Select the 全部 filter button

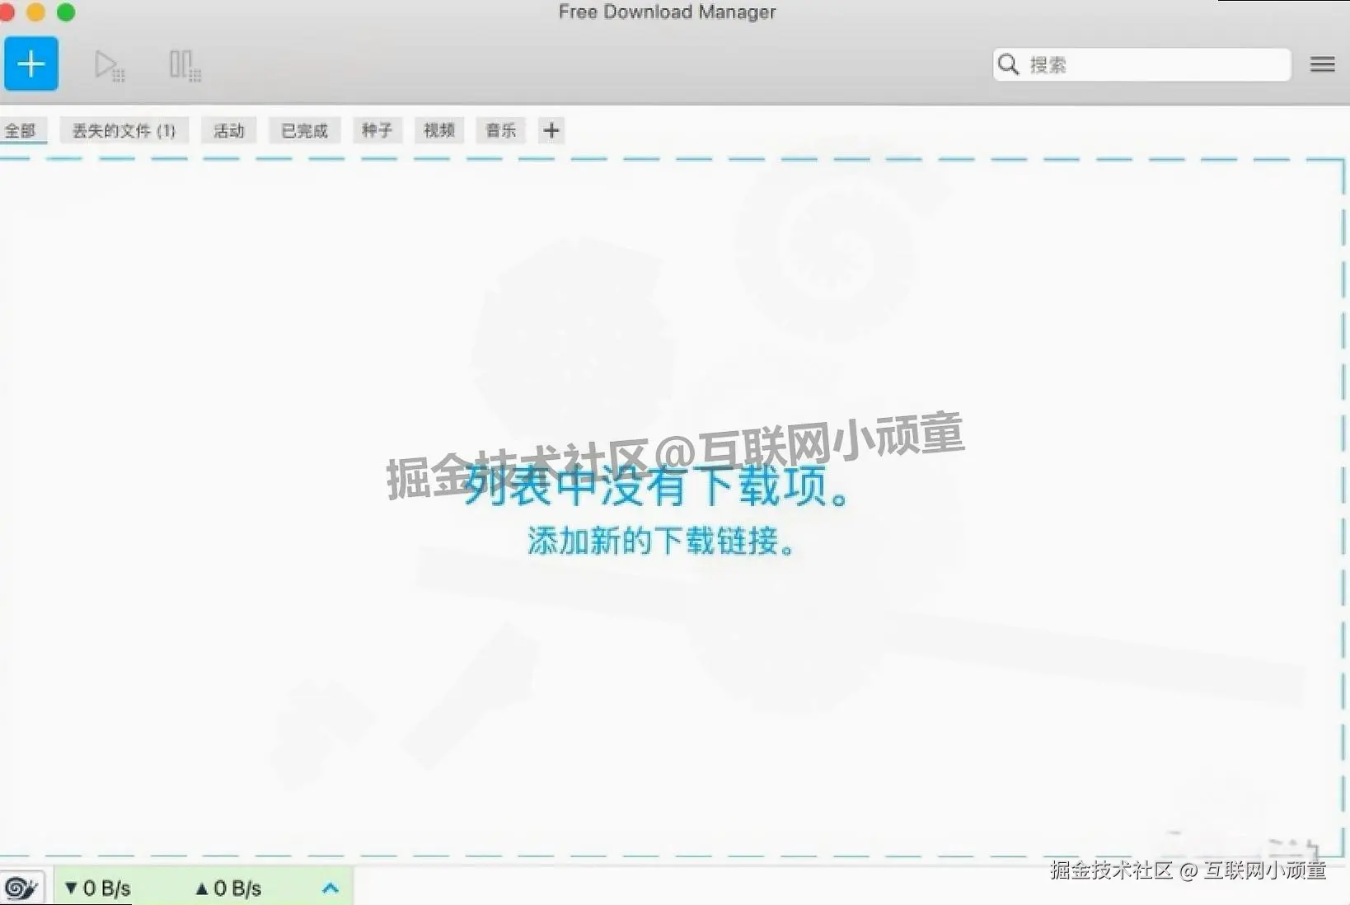coord(24,130)
